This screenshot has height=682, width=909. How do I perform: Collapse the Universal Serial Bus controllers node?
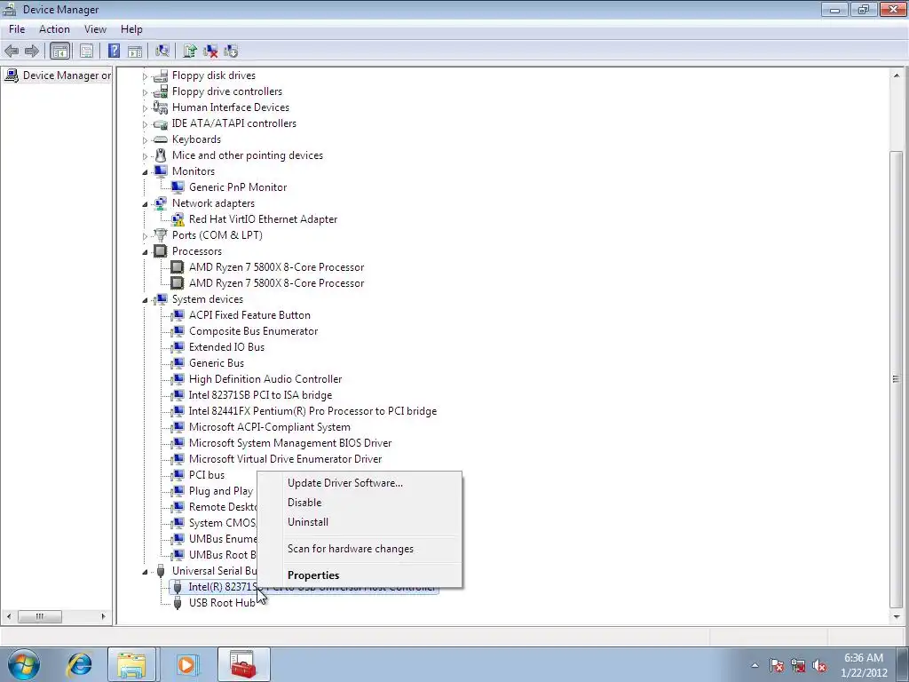click(145, 571)
